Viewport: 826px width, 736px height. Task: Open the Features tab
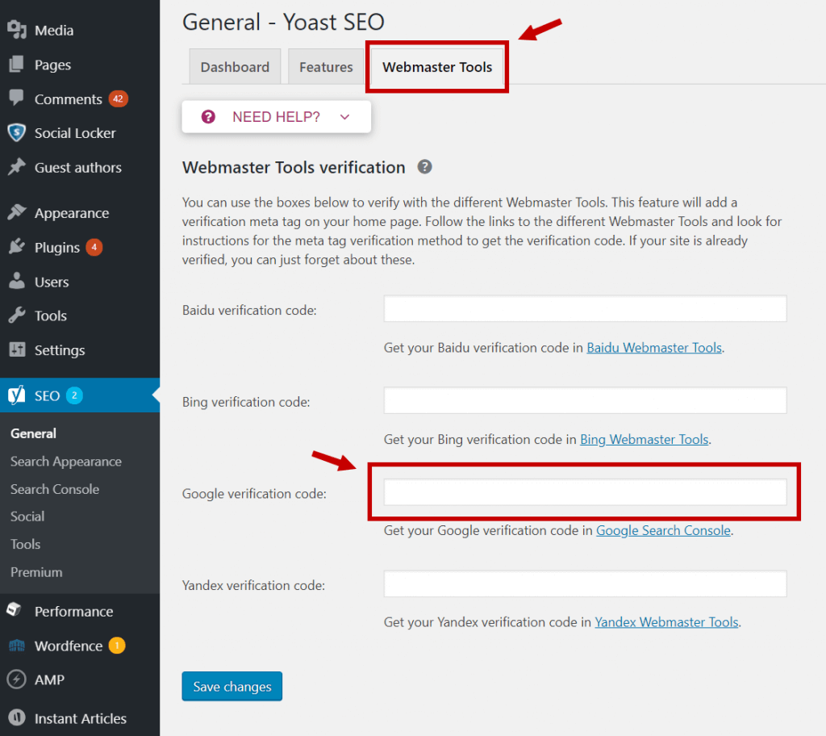(326, 67)
